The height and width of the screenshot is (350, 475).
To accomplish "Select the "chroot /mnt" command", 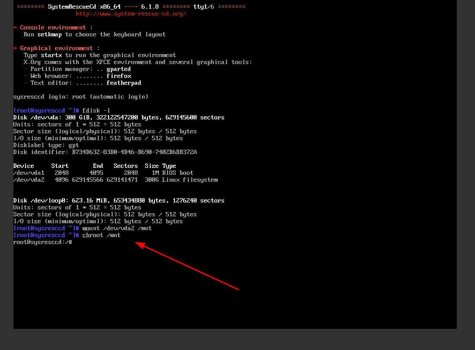I will pos(101,235).
